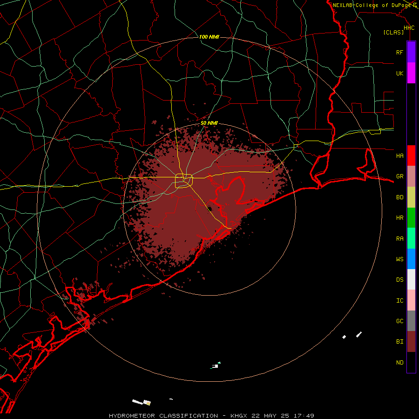Click the 17:49 timestamp

[x=303, y=416]
